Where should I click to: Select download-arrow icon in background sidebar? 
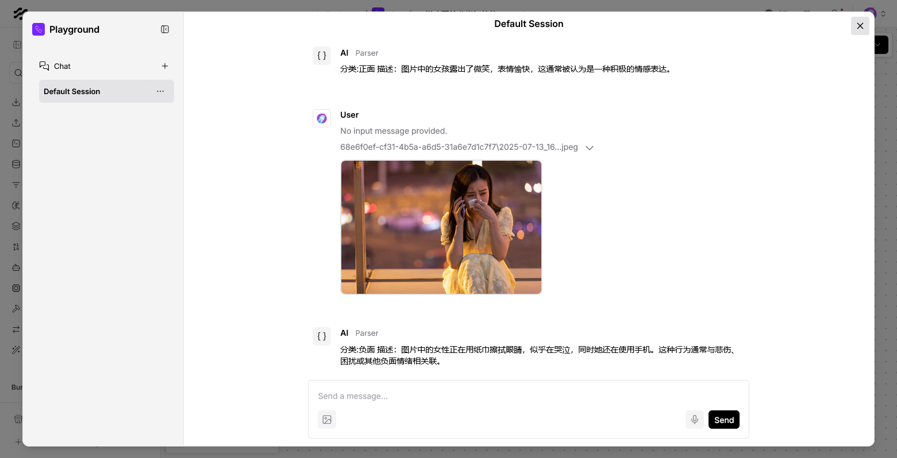point(16,102)
